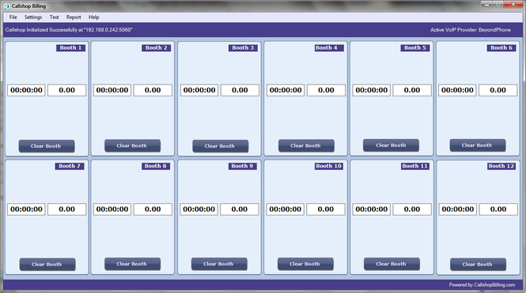526x293 pixels.
Task: Click Booth 3 cost amount field
Action: pos(240,90)
